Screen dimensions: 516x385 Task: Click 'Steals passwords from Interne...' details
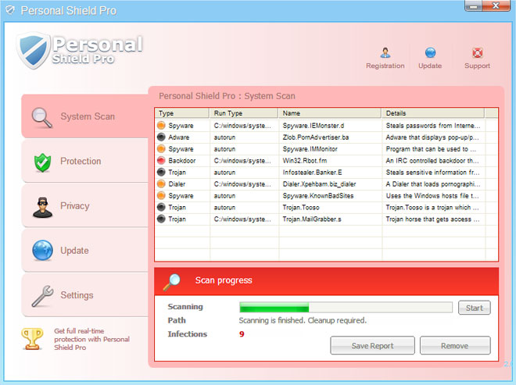[433, 126]
